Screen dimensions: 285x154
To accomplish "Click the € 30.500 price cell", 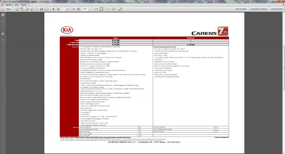I will click(x=191, y=45).
